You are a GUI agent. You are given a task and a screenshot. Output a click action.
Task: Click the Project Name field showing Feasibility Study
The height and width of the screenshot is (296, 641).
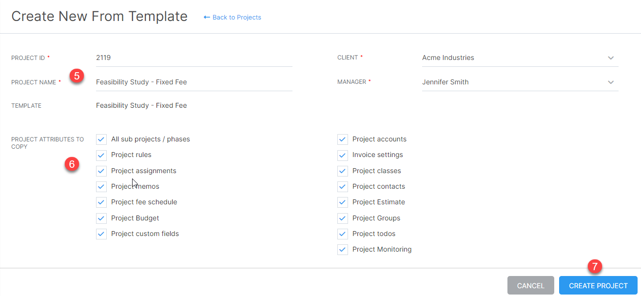[194, 82]
